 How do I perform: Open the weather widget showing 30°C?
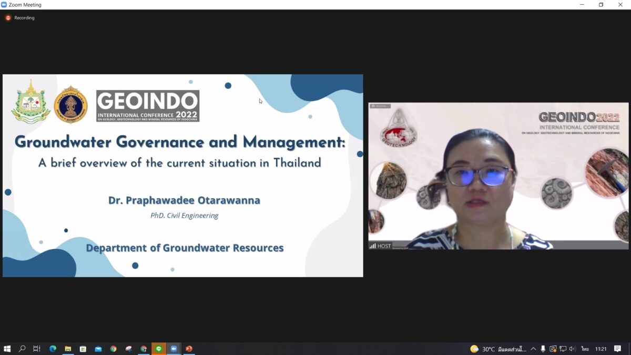tap(497, 349)
